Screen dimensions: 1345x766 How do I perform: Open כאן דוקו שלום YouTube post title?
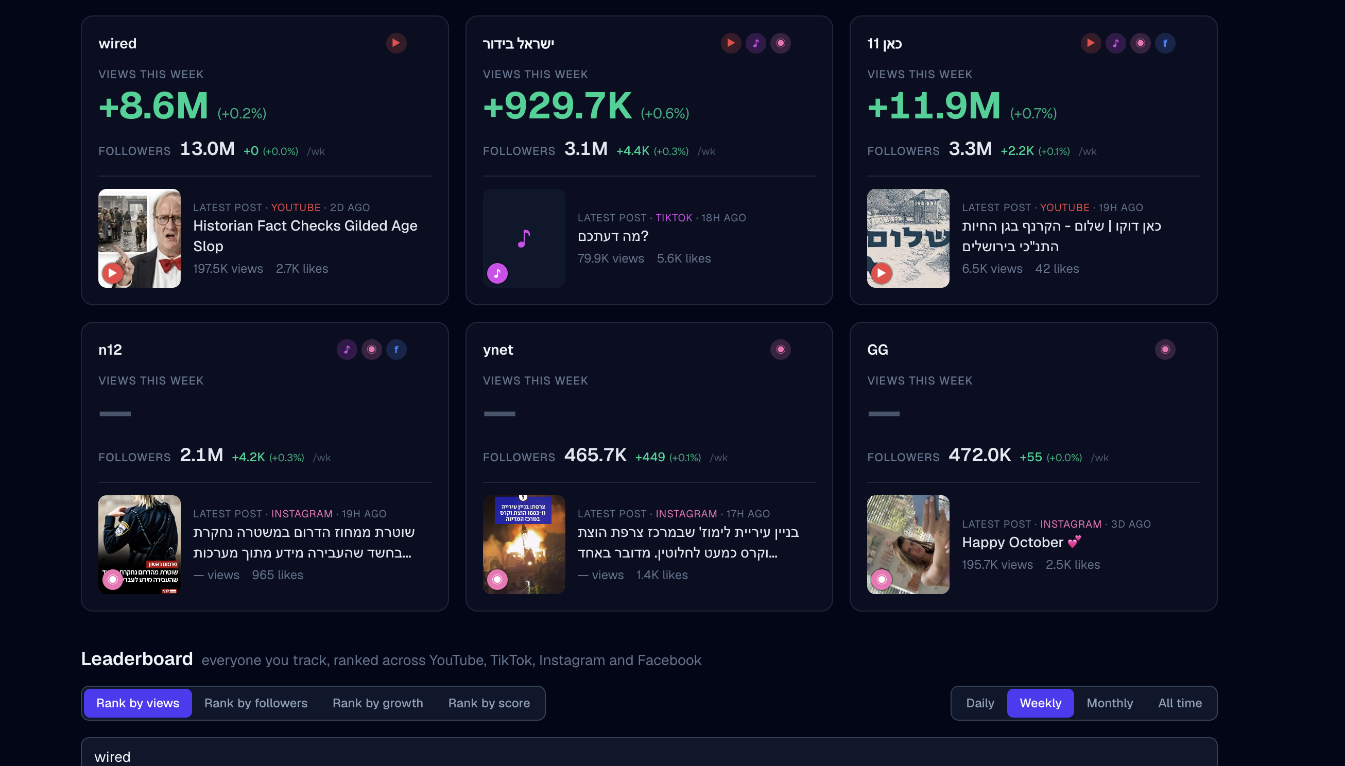pyautogui.click(x=1061, y=236)
